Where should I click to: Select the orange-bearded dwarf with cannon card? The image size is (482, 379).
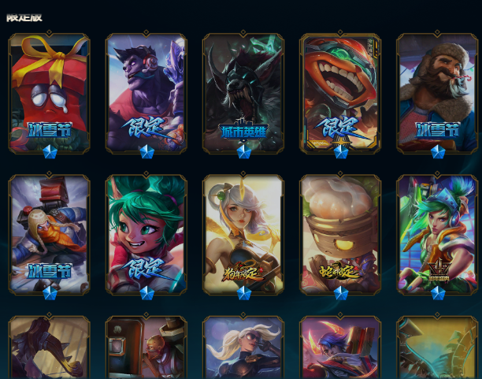coord(49,235)
